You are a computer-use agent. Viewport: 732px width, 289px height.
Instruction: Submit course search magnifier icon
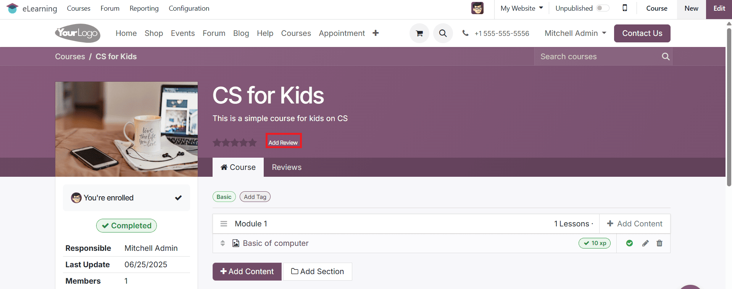[666, 57]
